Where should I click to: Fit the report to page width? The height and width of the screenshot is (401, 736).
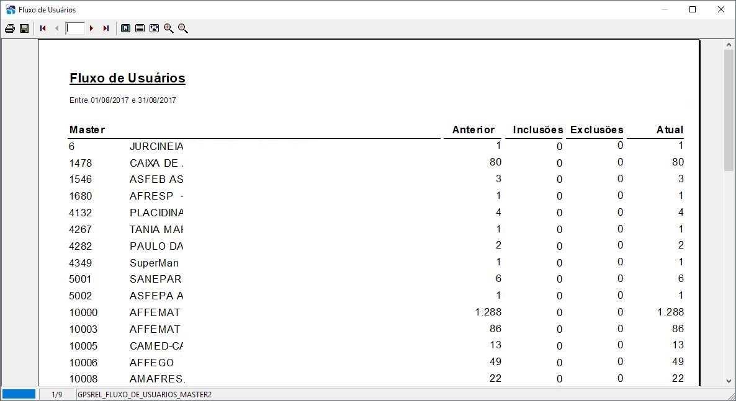154,29
